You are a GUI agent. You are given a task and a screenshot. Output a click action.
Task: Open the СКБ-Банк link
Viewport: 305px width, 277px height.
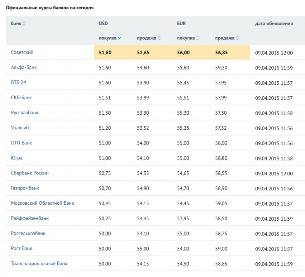point(21,98)
